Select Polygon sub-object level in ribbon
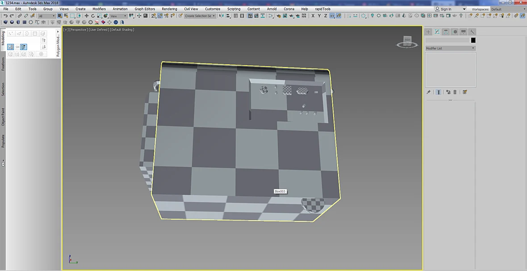The width and height of the screenshot is (527, 271). [35, 33]
